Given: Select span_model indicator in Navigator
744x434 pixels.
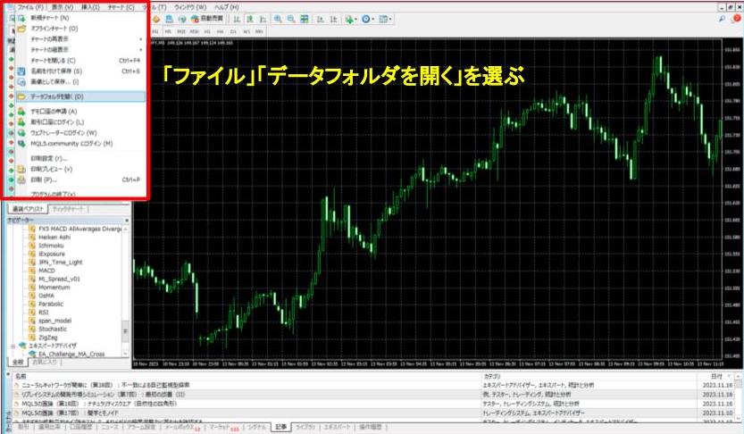Looking at the screenshot, I should pyautogui.click(x=54, y=321).
